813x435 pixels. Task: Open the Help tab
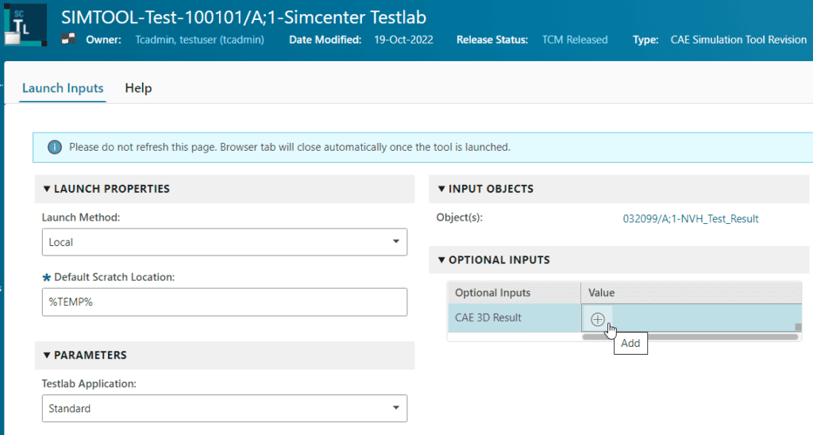click(138, 88)
